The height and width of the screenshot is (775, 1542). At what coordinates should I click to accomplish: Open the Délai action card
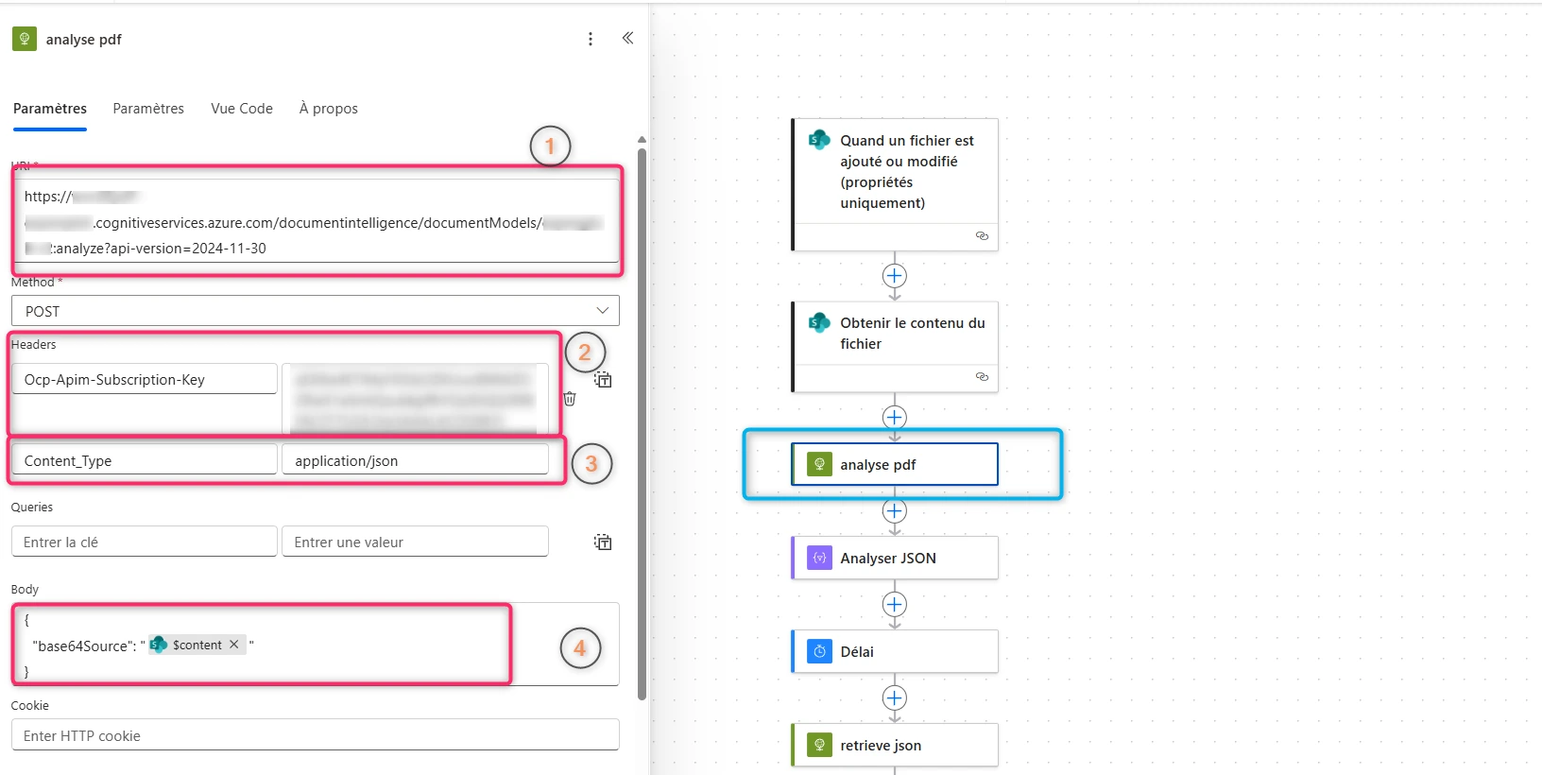(x=895, y=652)
